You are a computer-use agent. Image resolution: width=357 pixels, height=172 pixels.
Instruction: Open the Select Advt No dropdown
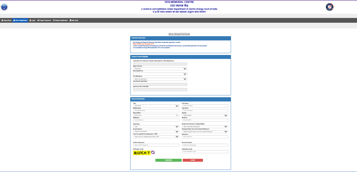pos(160,68)
